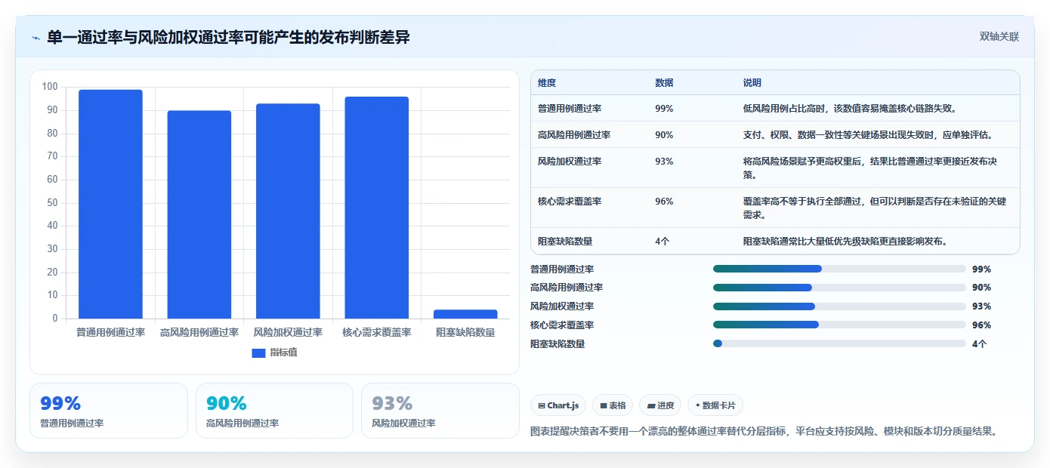This screenshot has width=1050, height=468.
Task: Click the 93% value in the table
Action: point(664,162)
